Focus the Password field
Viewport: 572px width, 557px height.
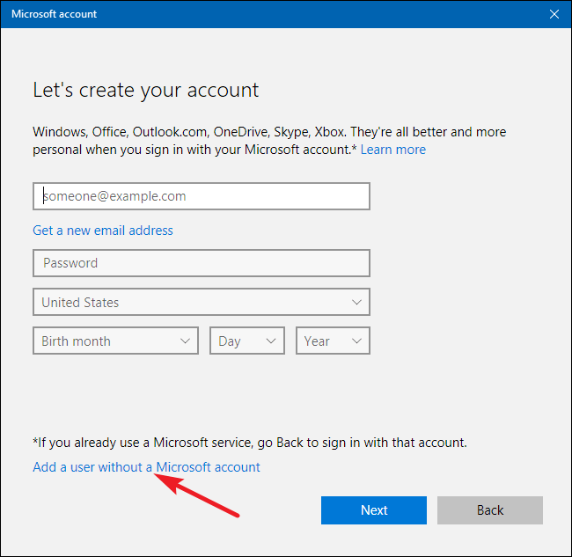201,263
